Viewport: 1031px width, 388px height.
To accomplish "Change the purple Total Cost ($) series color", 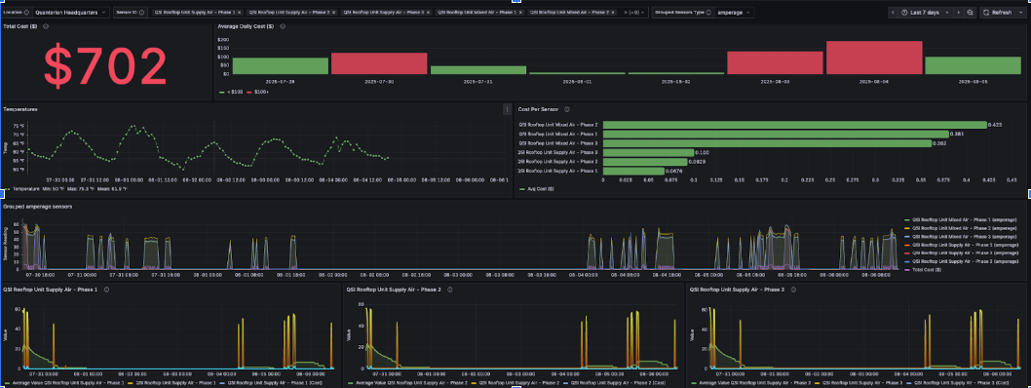I will pos(907,270).
